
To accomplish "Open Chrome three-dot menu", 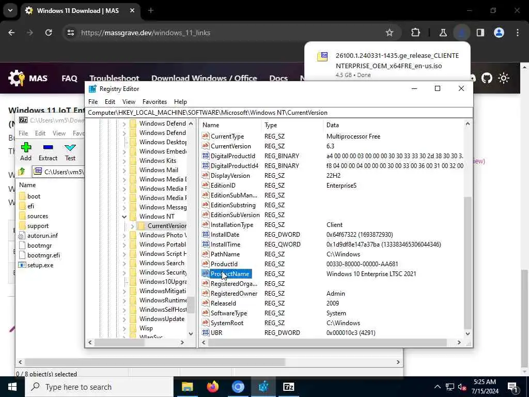I will tap(518, 33).
